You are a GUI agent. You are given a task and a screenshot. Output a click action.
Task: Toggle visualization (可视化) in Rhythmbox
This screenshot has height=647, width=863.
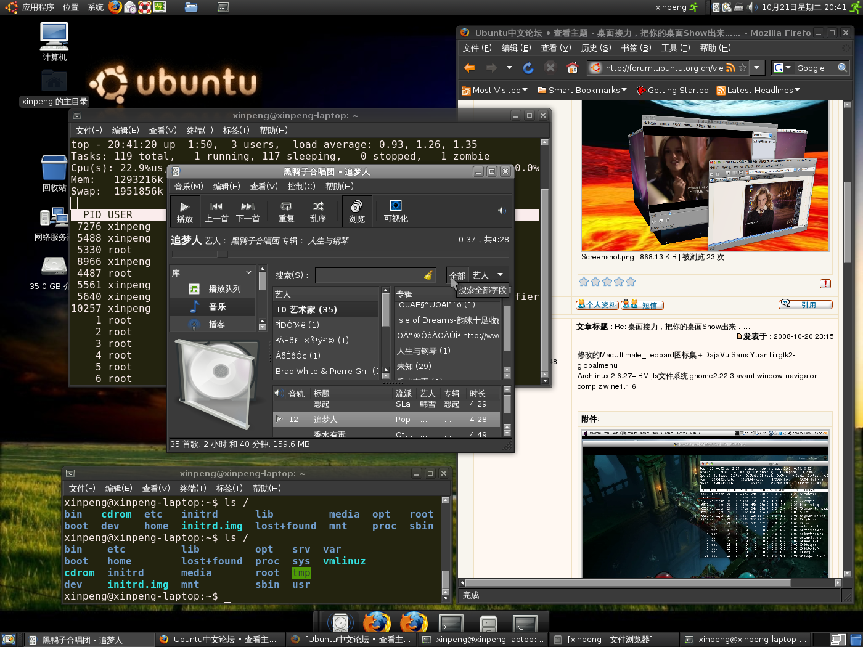point(396,211)
